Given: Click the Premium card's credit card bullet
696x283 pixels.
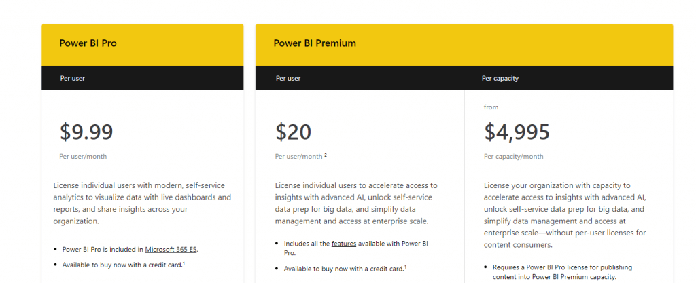Looking at the screenshot, I should (345, 269).
